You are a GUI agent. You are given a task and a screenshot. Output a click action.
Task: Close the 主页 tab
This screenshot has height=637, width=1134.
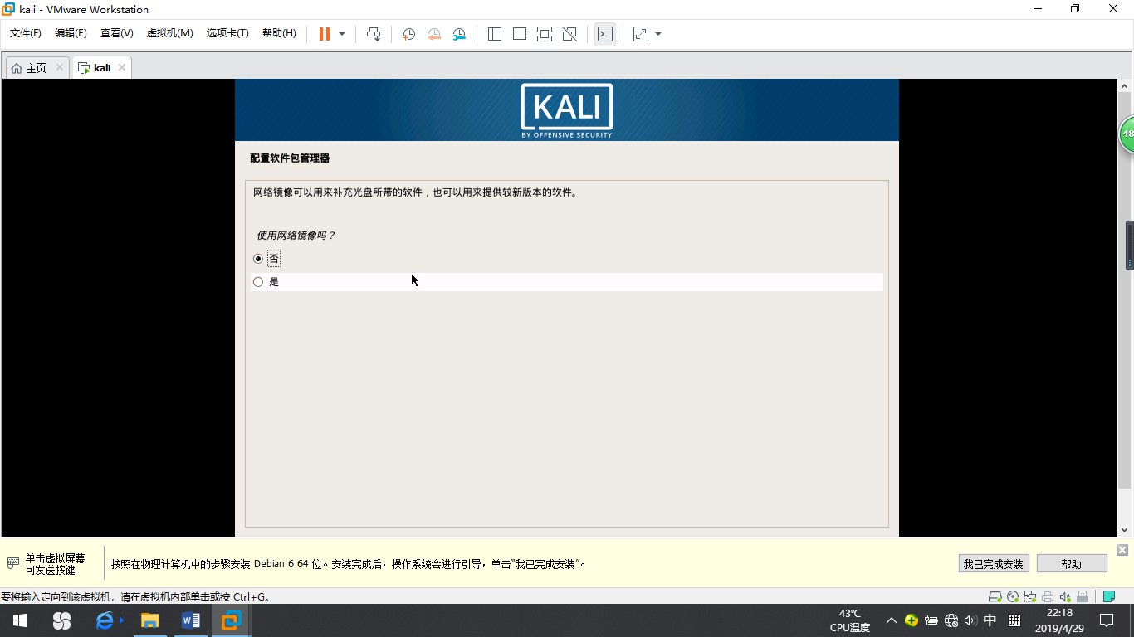pos(60,68)
